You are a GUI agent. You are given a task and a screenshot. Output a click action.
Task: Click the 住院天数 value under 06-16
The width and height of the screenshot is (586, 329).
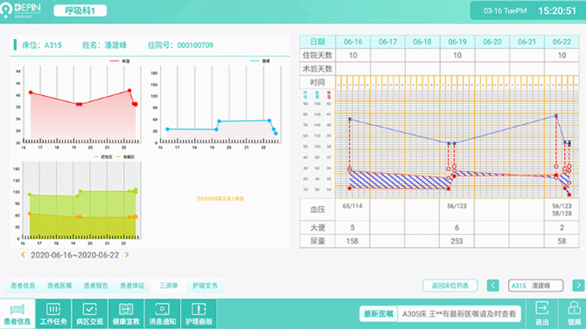[x=353, y=55]
